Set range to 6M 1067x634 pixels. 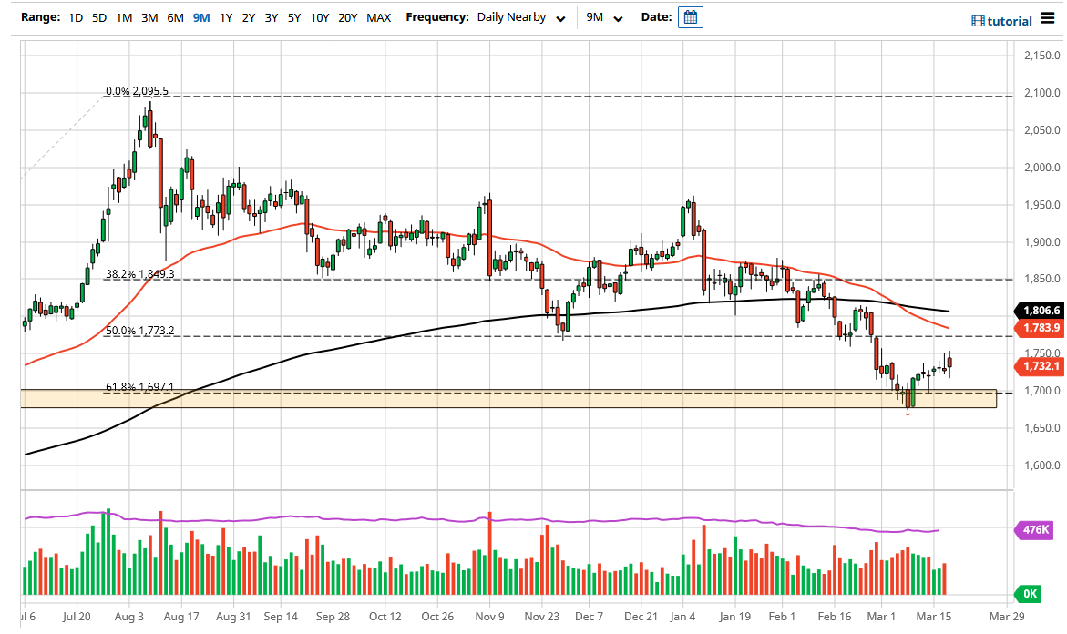[176, 17]
